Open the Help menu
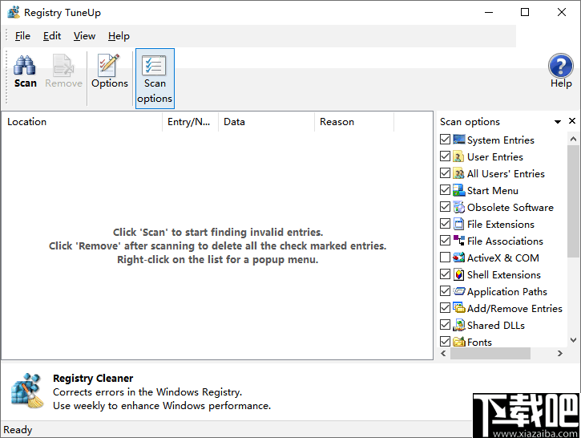Screen dimensions: 581x438 [x=119, y=36]
